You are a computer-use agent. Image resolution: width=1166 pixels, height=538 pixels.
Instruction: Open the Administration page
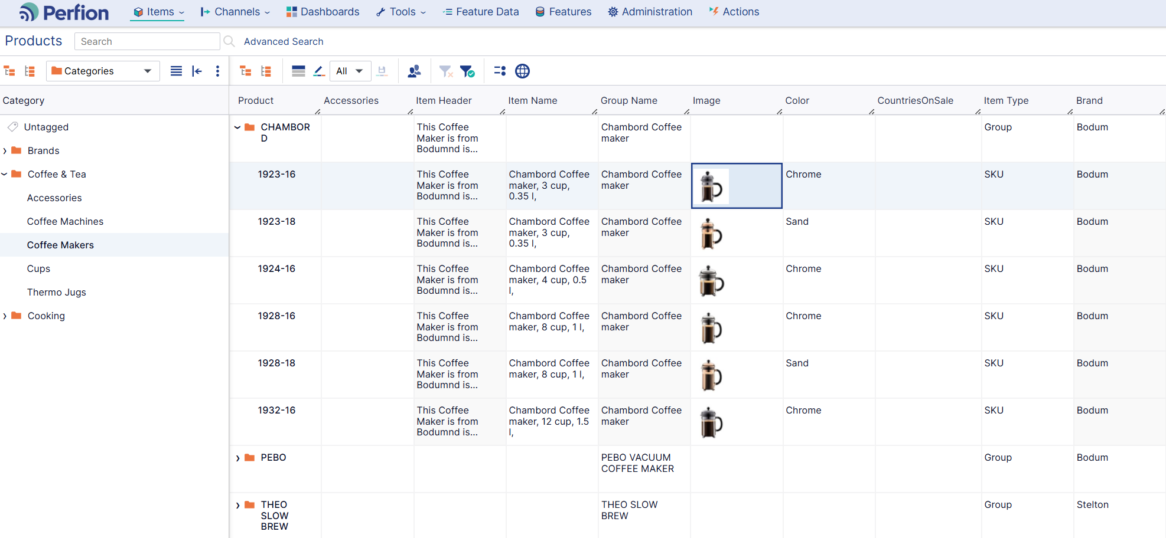pos(650,12)
